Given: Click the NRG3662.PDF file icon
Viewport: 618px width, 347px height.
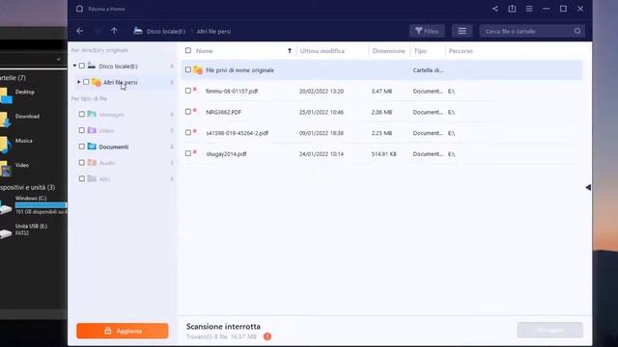Looking at the screenshot, I should (x=195, y=111).
